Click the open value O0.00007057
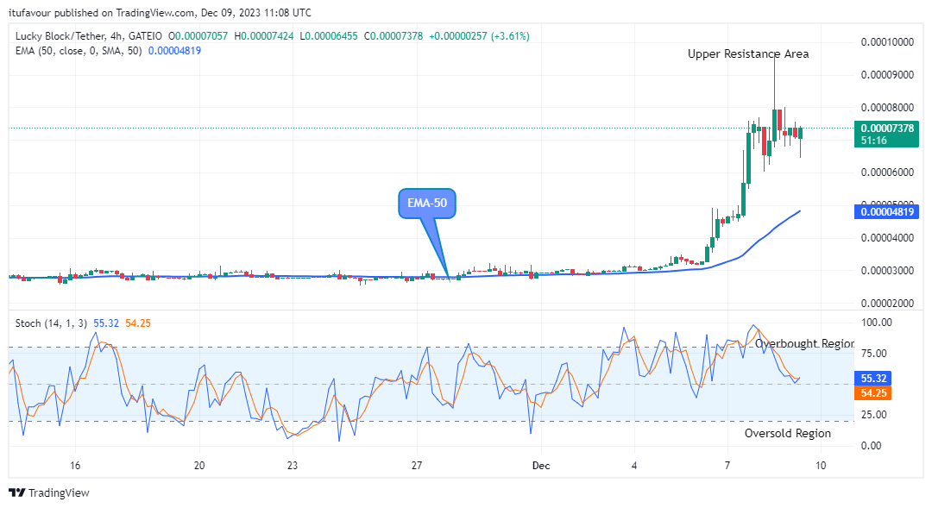The image size is (932, 508). click(198, 36)
